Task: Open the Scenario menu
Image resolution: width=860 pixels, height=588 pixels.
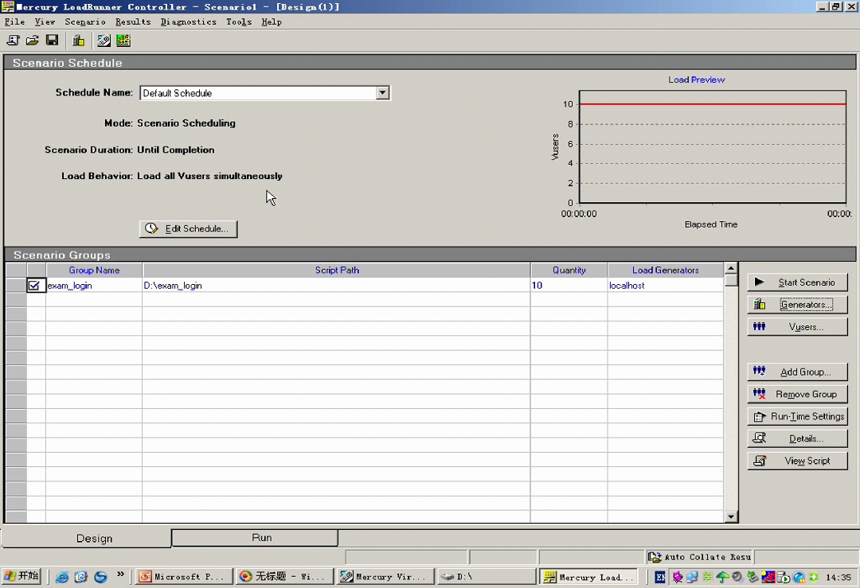Action: click(85, 22)
